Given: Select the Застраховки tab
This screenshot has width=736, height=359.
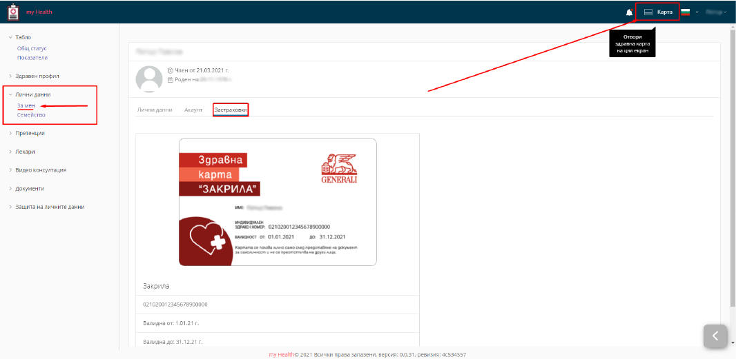Looking at the screenshot, I should pos(231,110).
